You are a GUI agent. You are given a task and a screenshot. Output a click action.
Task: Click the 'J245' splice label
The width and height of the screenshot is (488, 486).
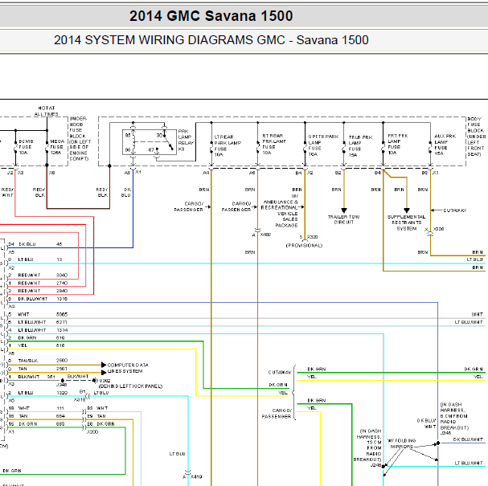(x=376, y=465)
